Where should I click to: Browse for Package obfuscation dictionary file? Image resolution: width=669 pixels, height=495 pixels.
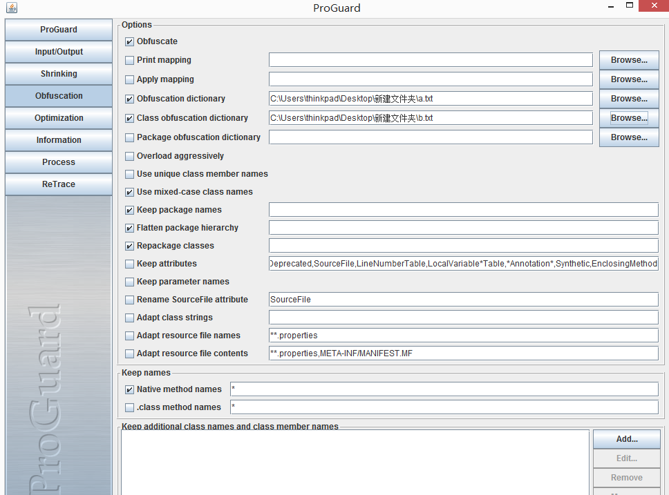click(x=629, y=137)
